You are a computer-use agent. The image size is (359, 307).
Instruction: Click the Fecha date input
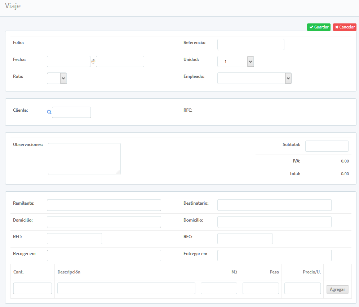[x=68, y=62]
